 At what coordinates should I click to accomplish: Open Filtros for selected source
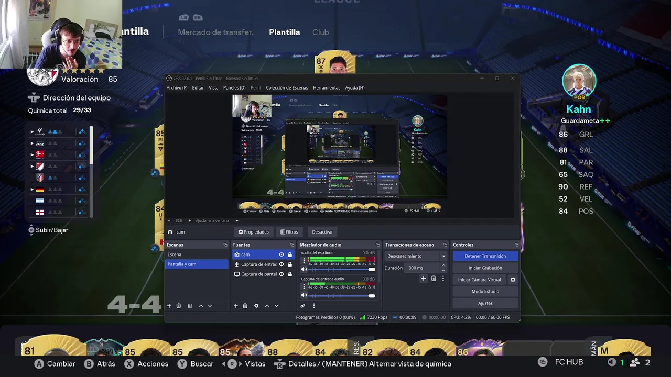pos(289,232)
